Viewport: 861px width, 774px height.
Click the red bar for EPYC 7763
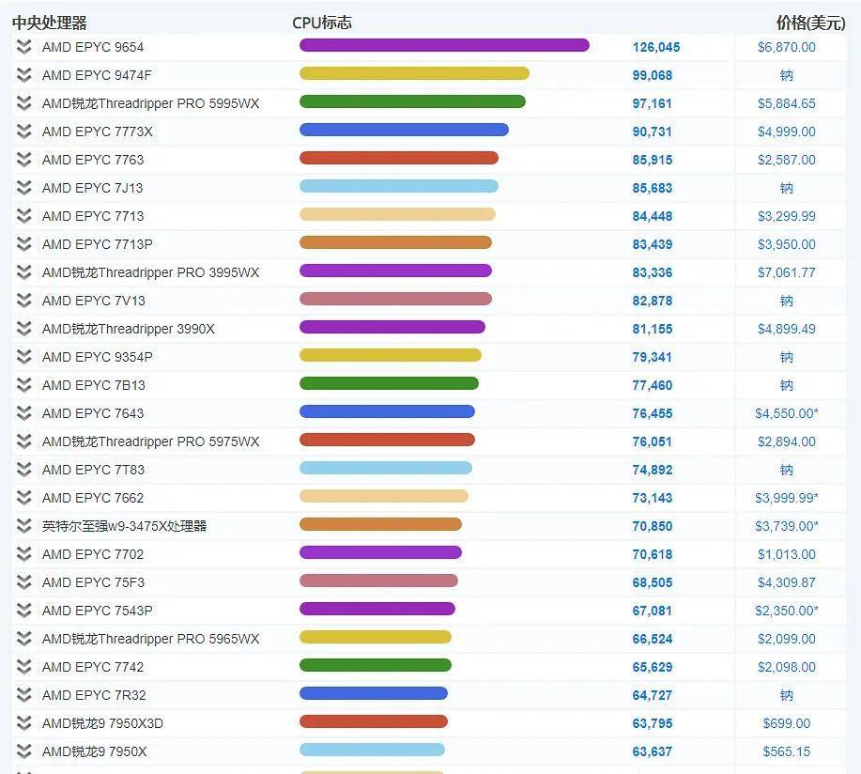(399, 158)
